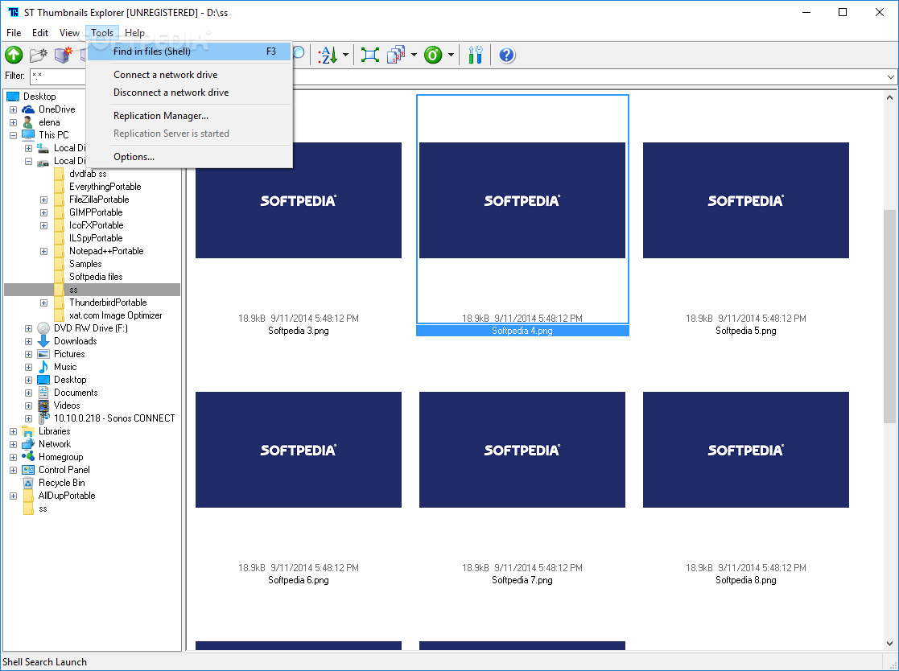Click the green Up folder arrow icon
The width and height of the screenshot is (899, 671).
(x=14, y=55)
